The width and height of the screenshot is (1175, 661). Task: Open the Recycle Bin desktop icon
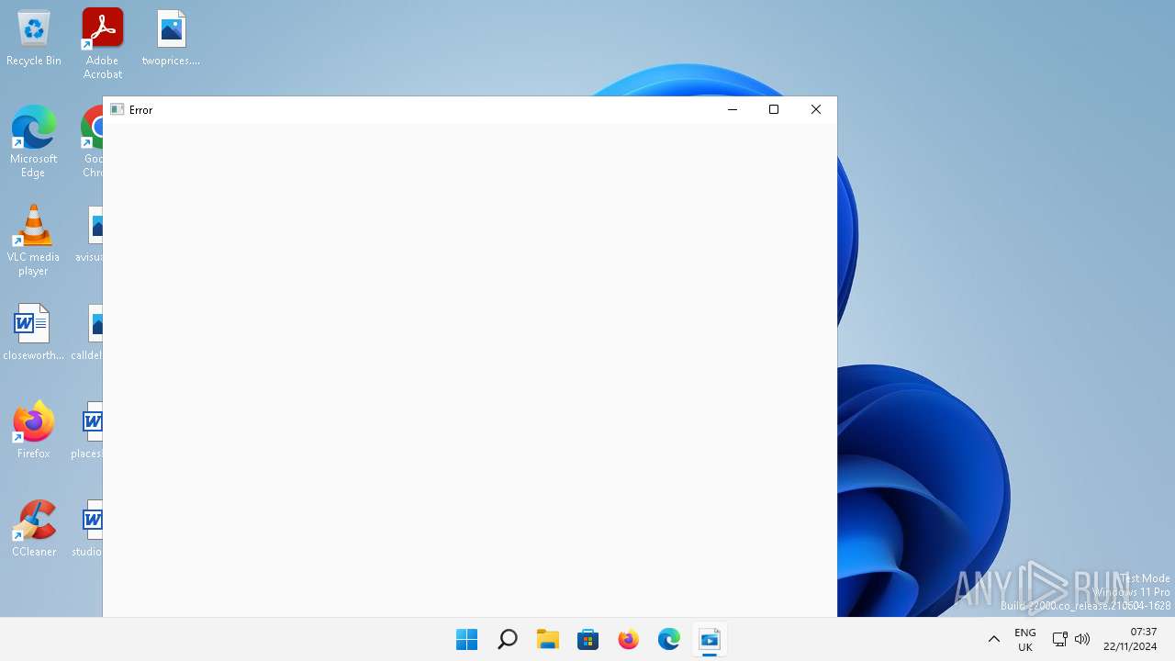(x=34, y=39)
